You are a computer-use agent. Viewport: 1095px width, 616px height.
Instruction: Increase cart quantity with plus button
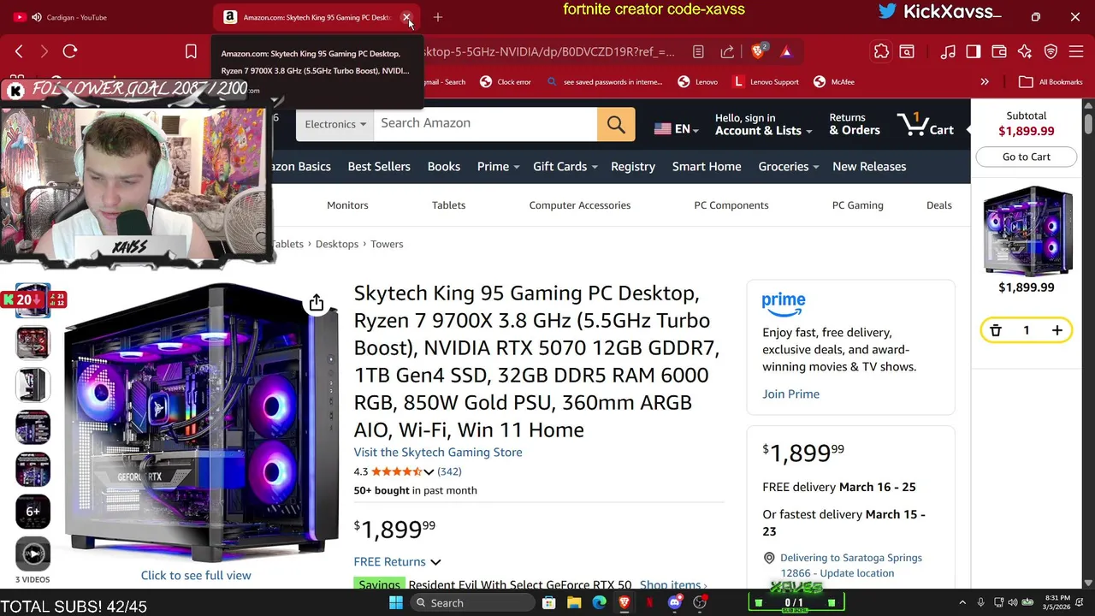(1057, 330)
